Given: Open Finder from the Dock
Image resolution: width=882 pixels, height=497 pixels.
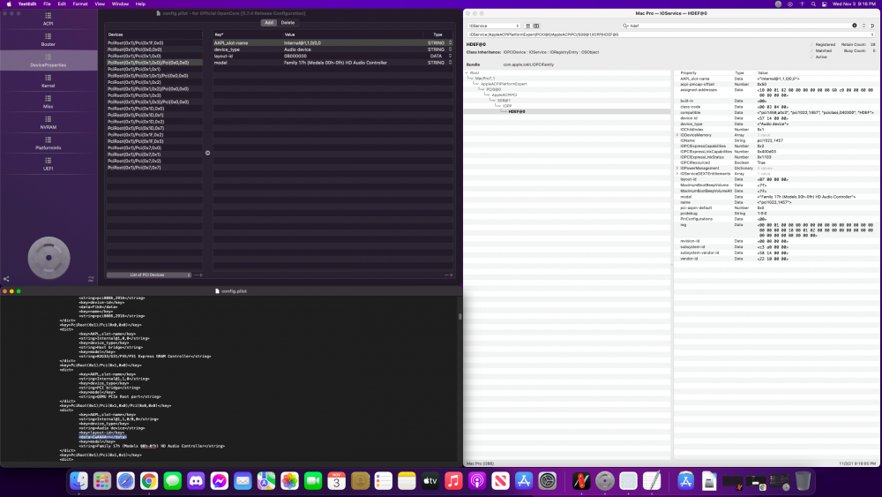Looking at the screenshot, I should [x=78, y=481].
